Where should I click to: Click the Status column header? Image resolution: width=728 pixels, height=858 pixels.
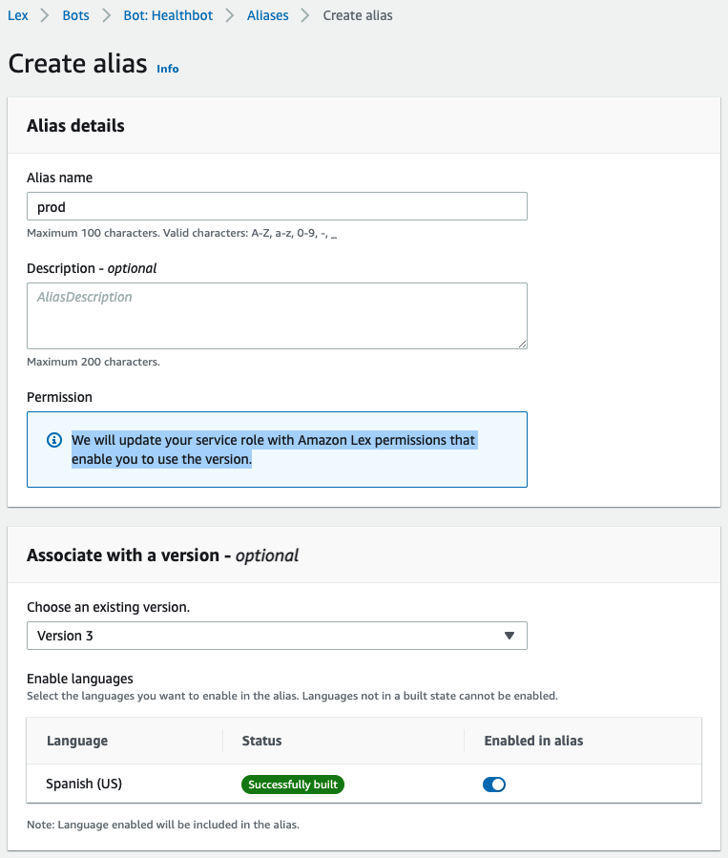[x=261, y=741]
